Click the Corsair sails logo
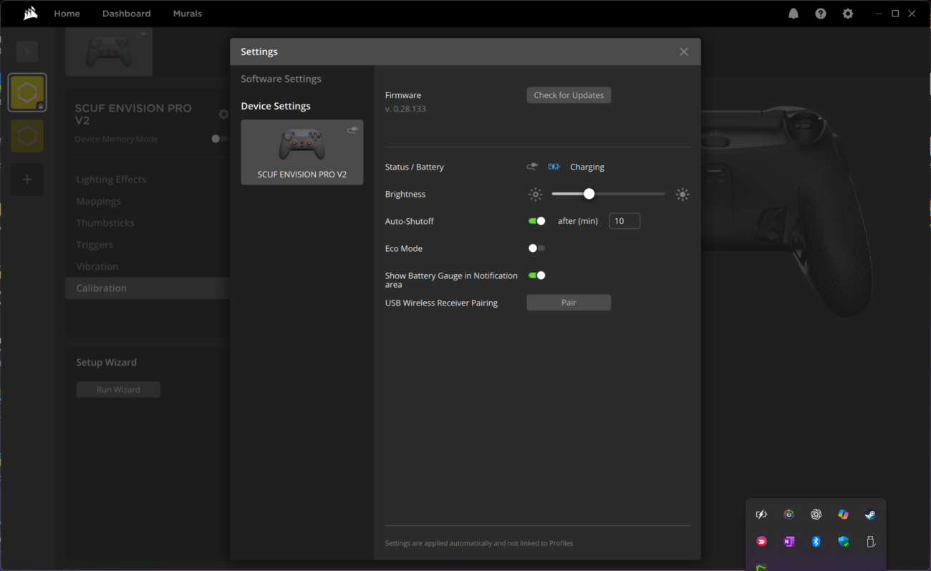931x571 pixels. [x=30, y=14]
